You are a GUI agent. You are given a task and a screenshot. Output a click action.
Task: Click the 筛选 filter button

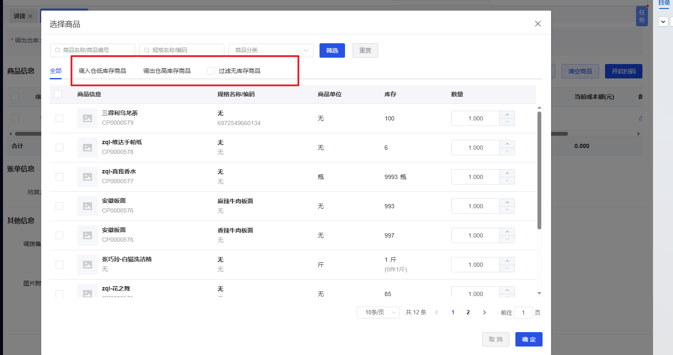click(x=332, y=50)
